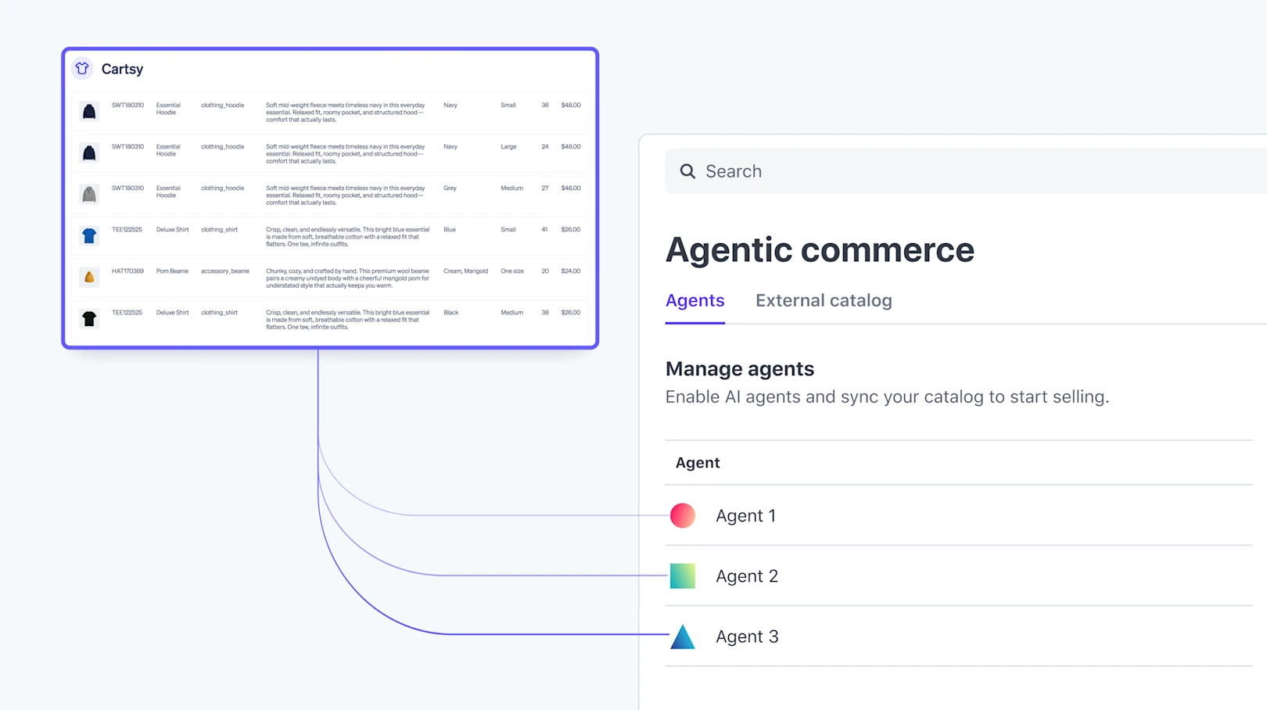Select Agent 1 from the agent list
1267x710 pixels.
(745, 515)
